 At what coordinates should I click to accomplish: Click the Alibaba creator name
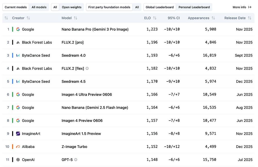[28, 147]
